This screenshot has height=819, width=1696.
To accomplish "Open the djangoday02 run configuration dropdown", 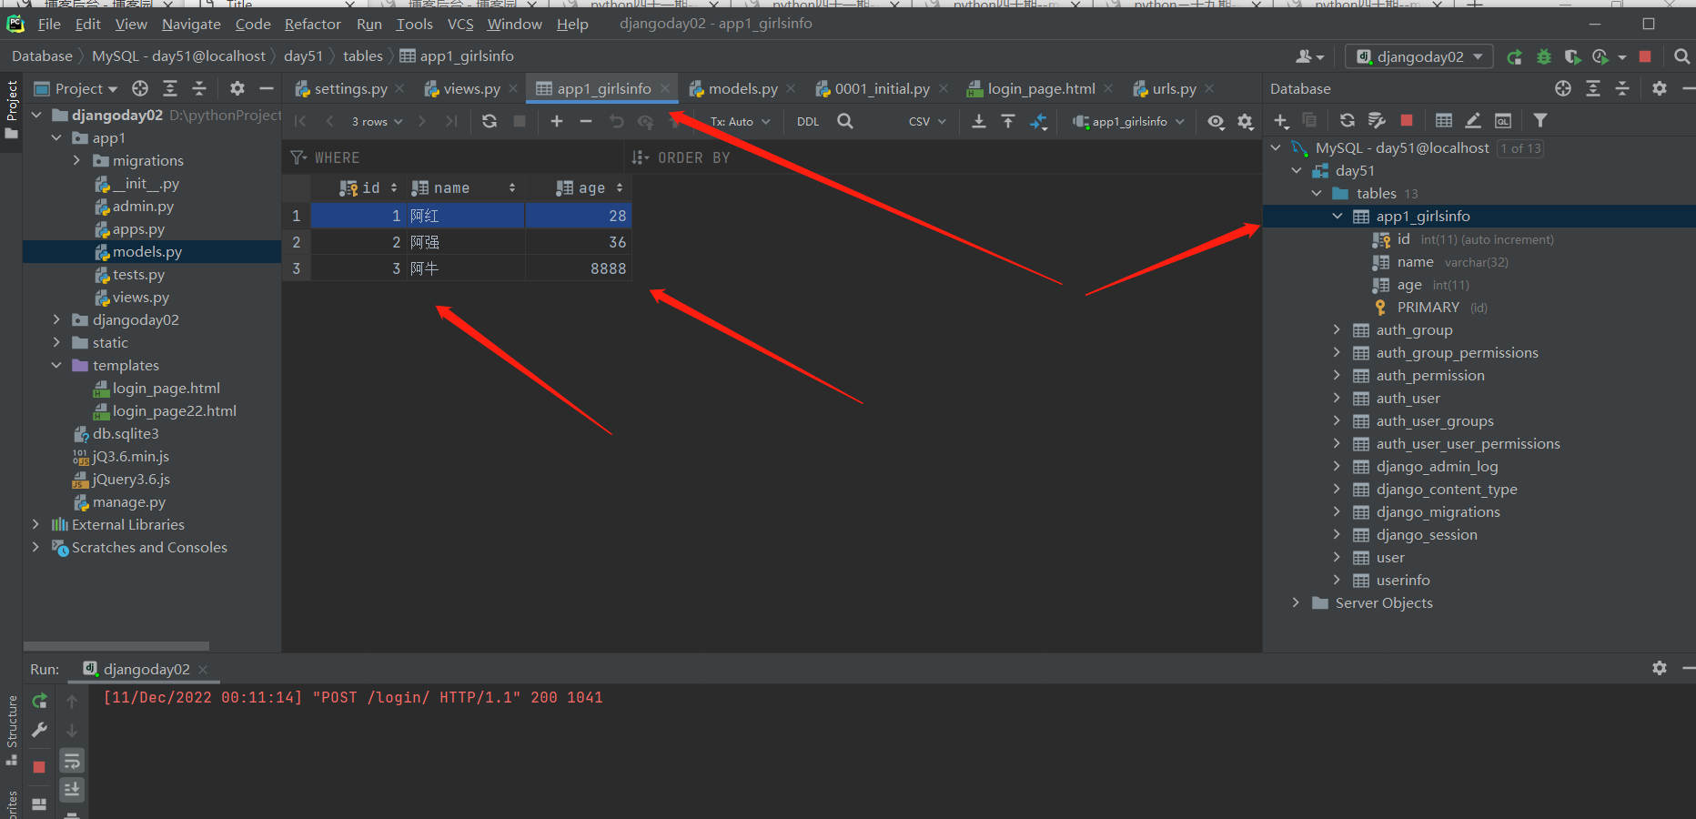I will (1419, 56).
